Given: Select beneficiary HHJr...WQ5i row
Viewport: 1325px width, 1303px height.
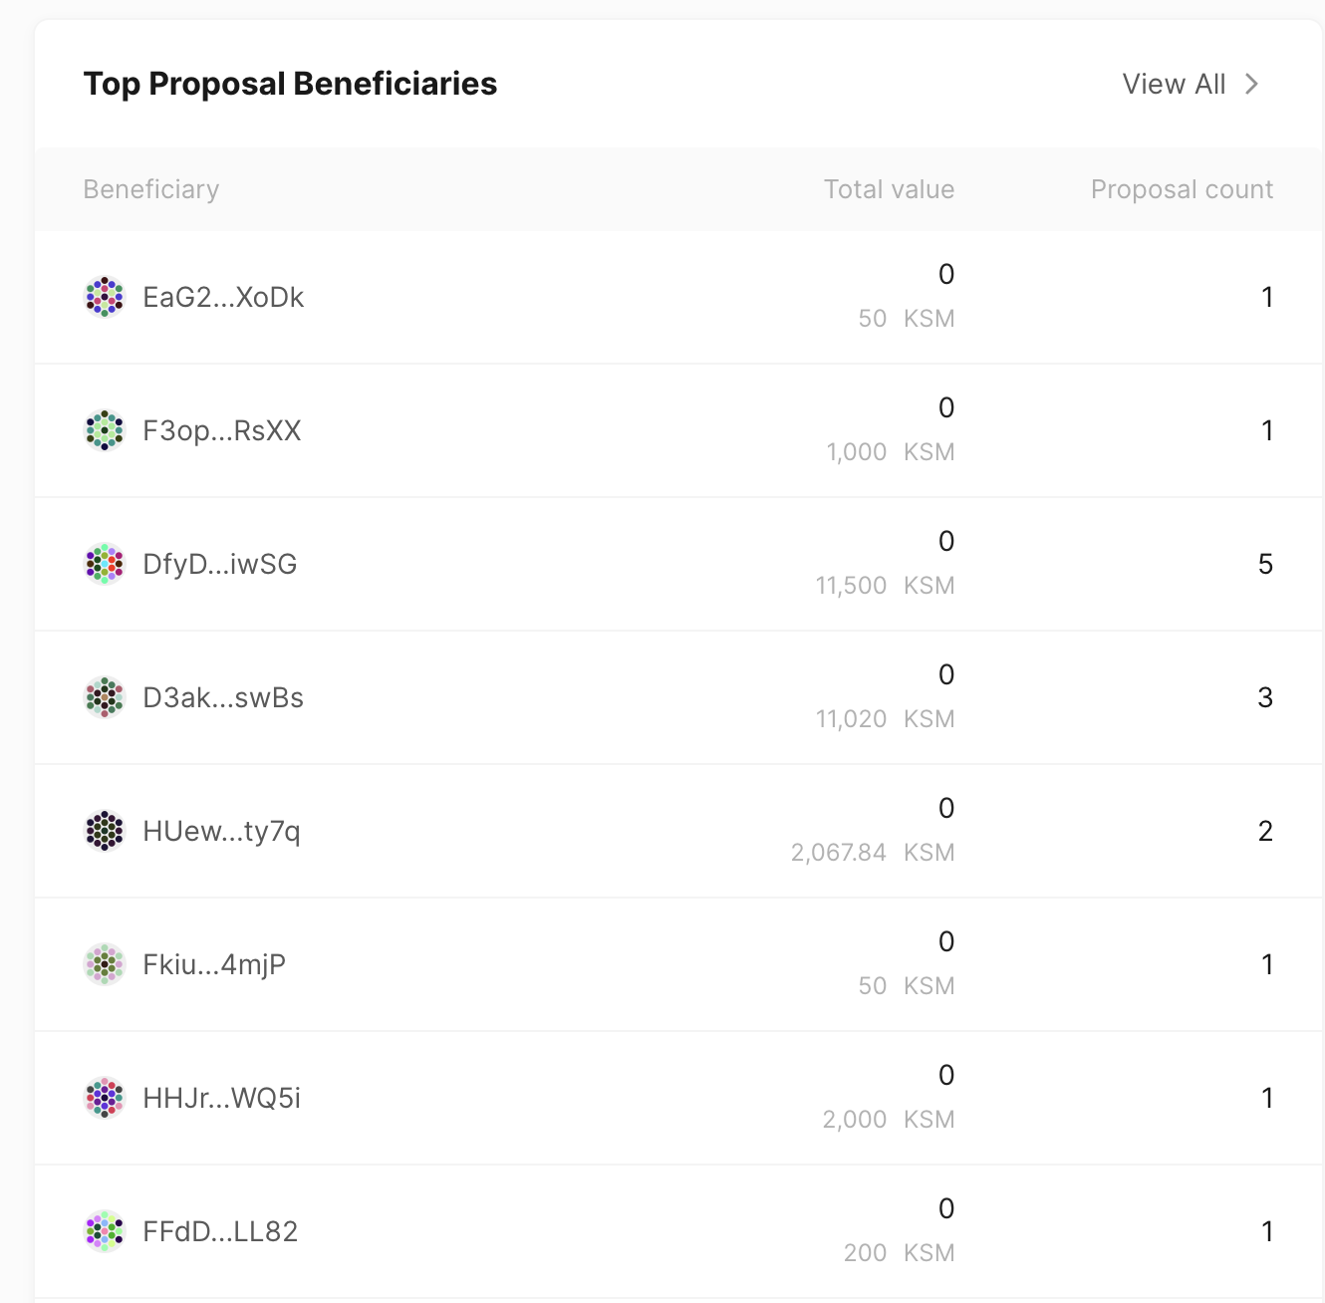Looking at the screenshot, I should (x=662, y=1097).
